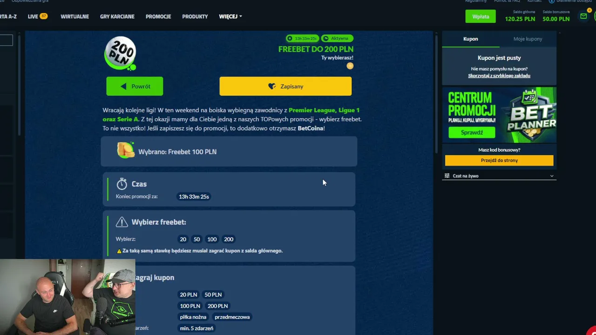
Task: Click the main balance 120.25 PLN
Action: pyautogui.click(x=520, y=19)
